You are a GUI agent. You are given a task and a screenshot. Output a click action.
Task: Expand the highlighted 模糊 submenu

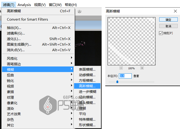tap(38, 70)
